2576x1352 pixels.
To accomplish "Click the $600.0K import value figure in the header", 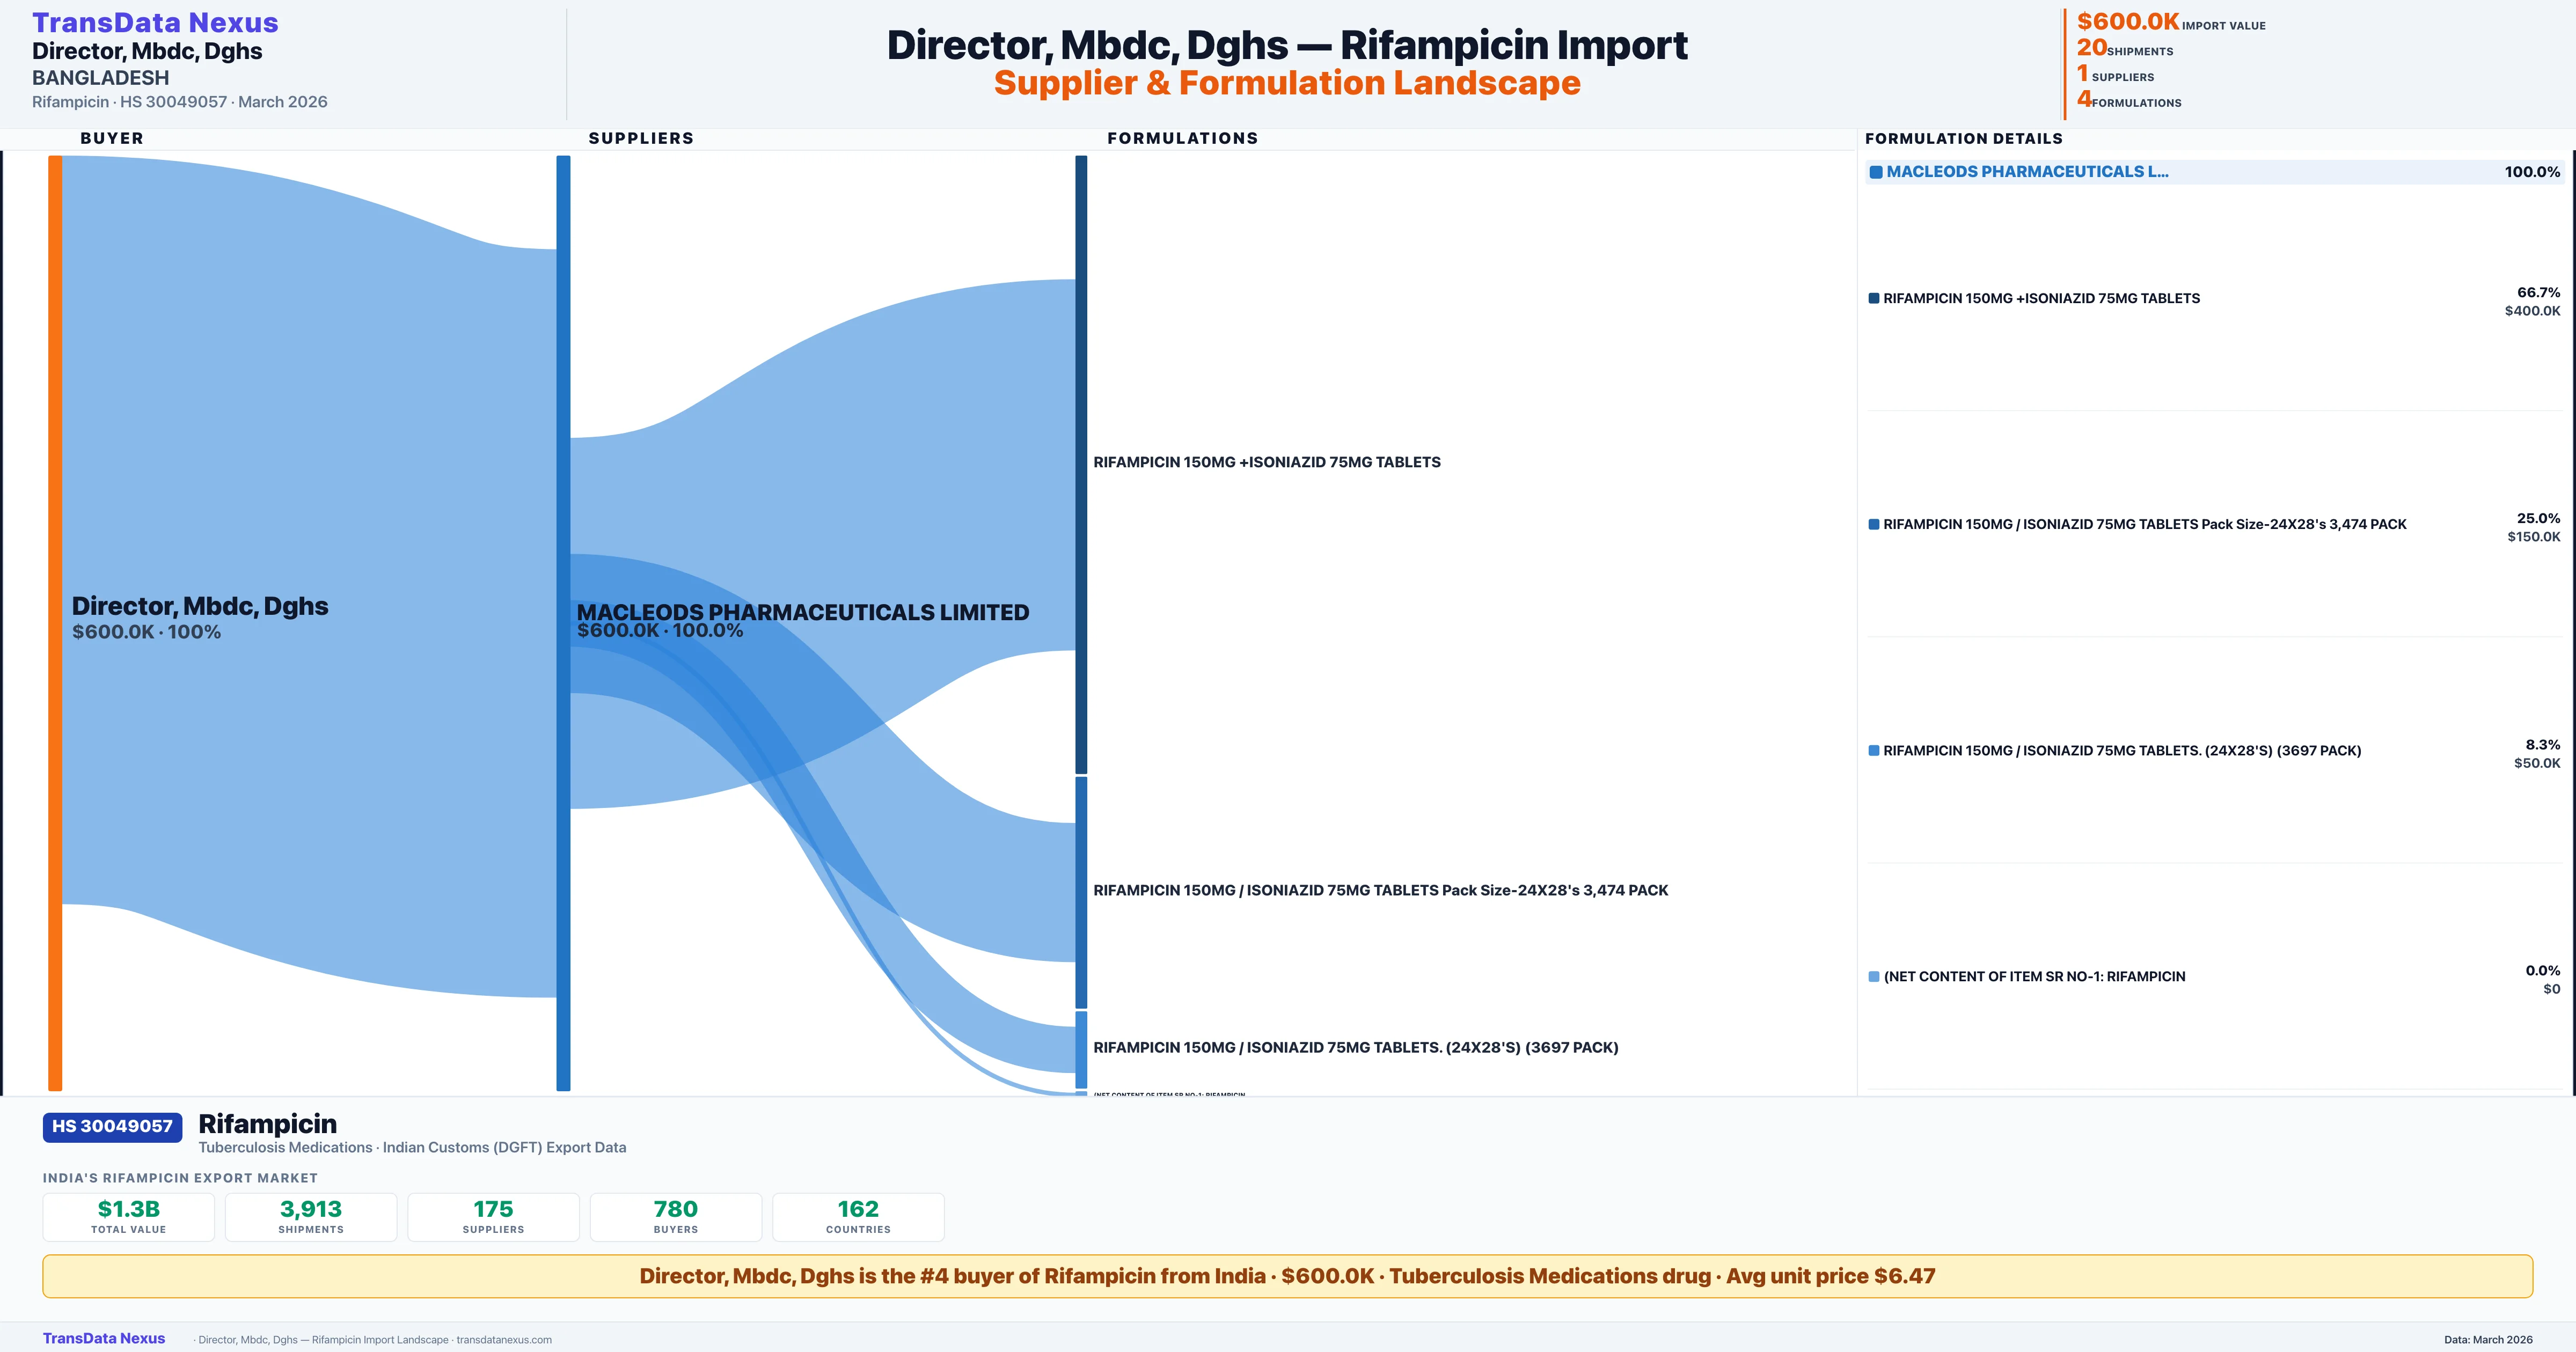I will [x=2127, y=21].
